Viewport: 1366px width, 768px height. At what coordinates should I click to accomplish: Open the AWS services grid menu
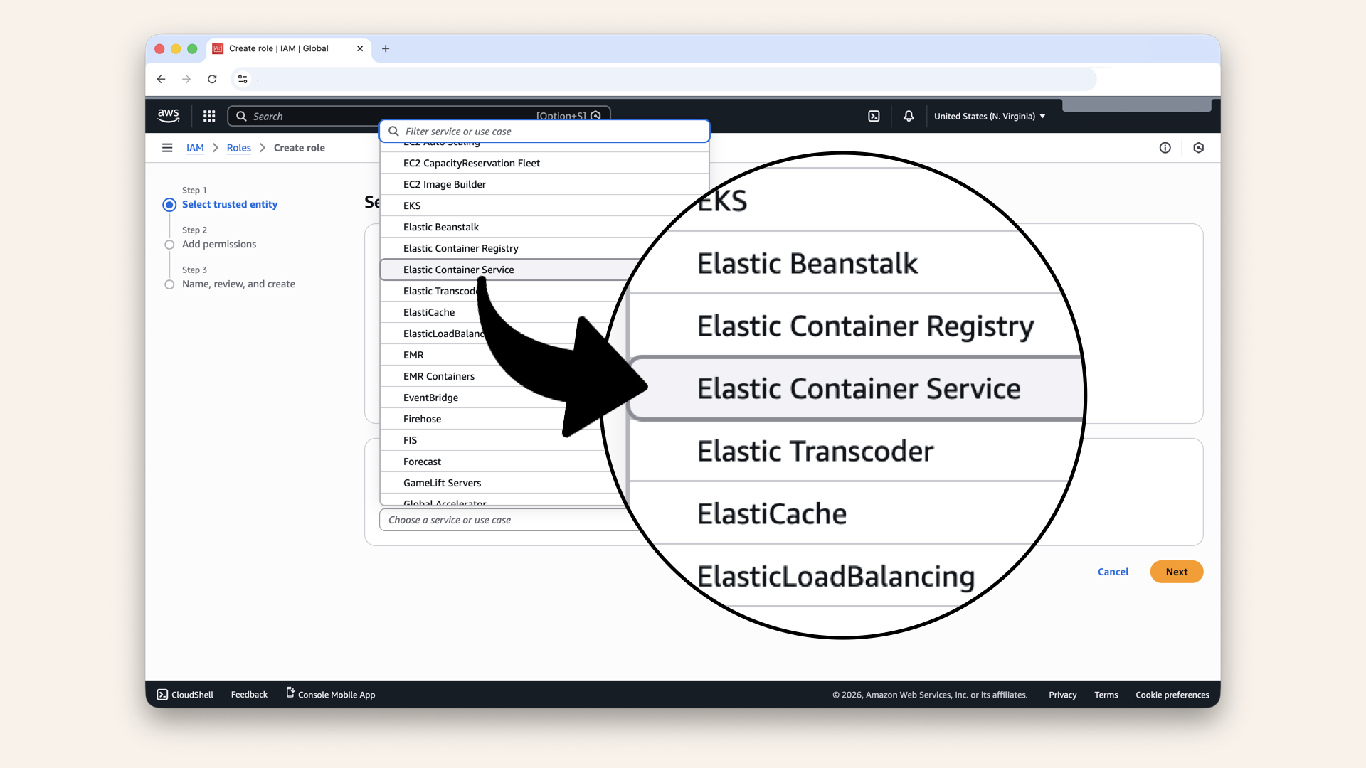pyautogui.click(x=208, y=115)
